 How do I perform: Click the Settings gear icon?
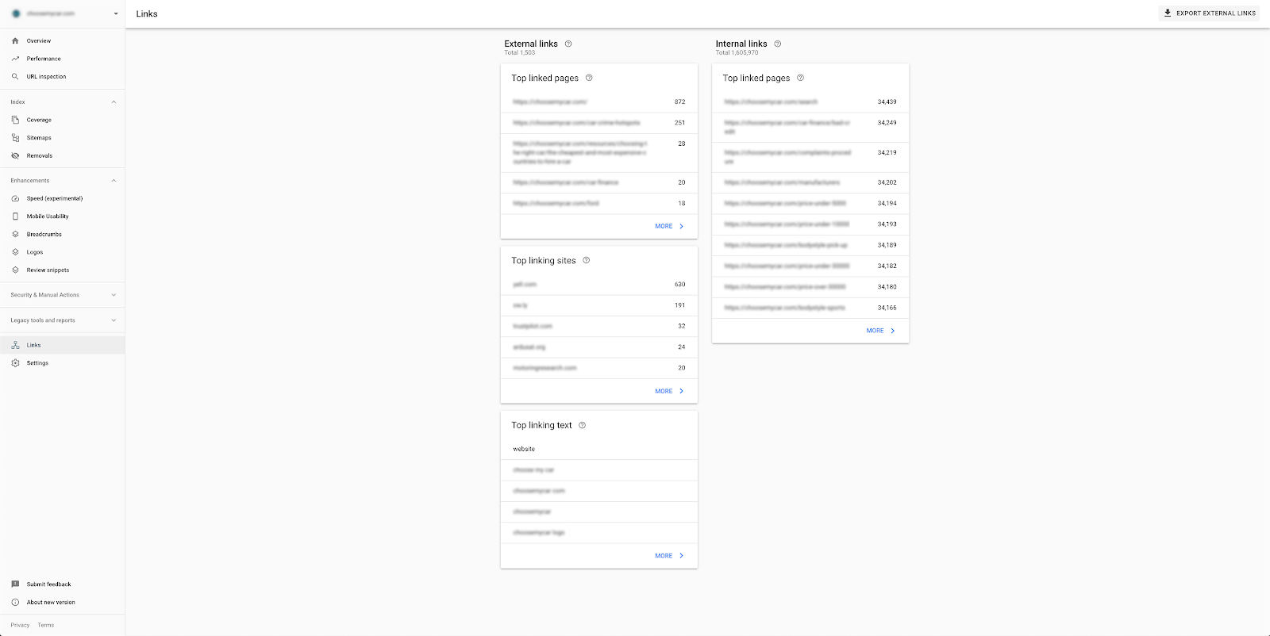click(15, 362)
